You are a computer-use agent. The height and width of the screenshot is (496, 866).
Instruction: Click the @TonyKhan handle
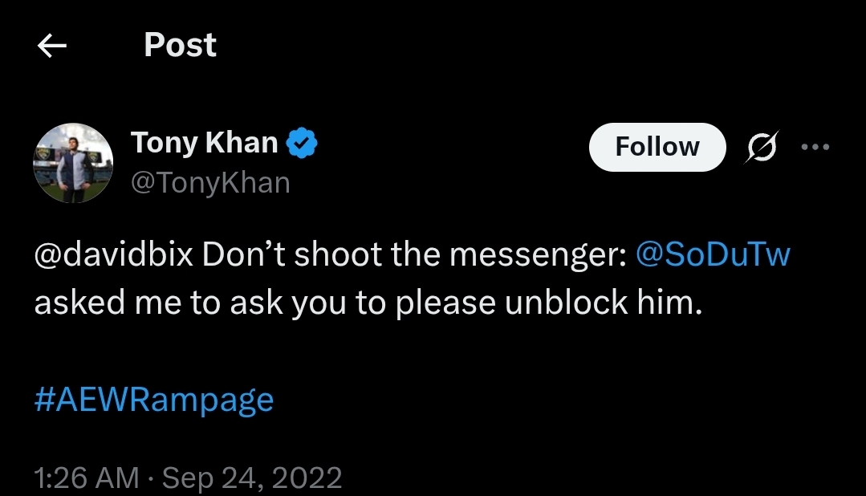point(210,183)
